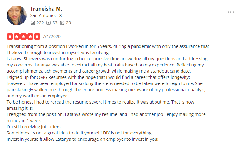Click the second red rating star
The width and height of the screenshot is (240, 145).
[x=17, y=36]
